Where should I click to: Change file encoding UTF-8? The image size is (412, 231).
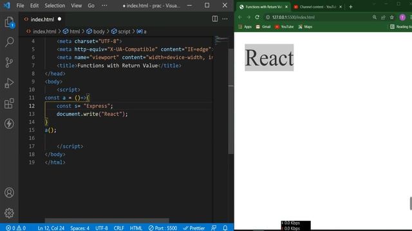102,228
